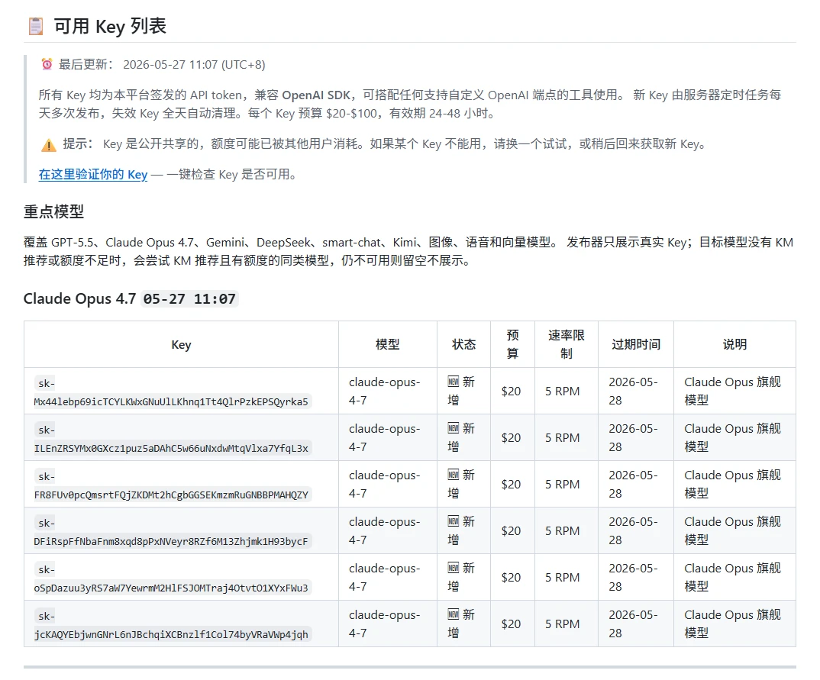Click Claude Opus 旗舰模型 in the sk-FR8FUv0 row

coord(733,484)
